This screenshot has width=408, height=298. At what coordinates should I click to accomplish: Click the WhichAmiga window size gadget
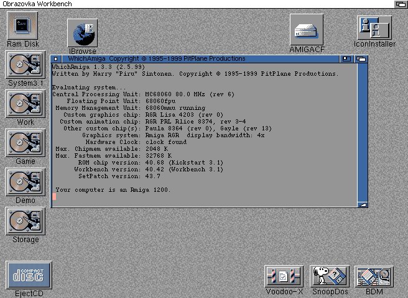point(363,204)
